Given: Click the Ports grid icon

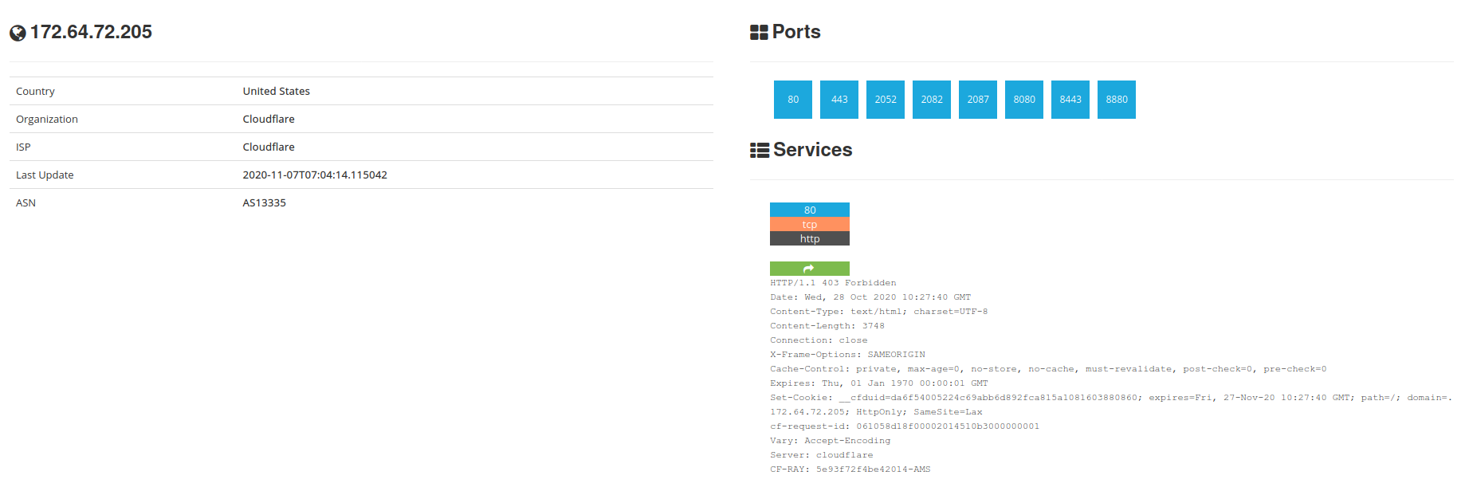Looking at the screenshot, I should click(x=759, y=32).
